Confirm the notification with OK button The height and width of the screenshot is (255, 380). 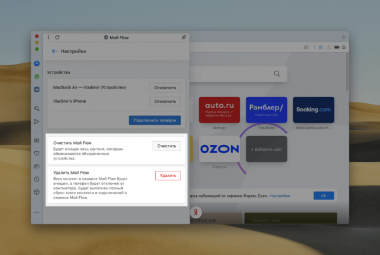324,196
